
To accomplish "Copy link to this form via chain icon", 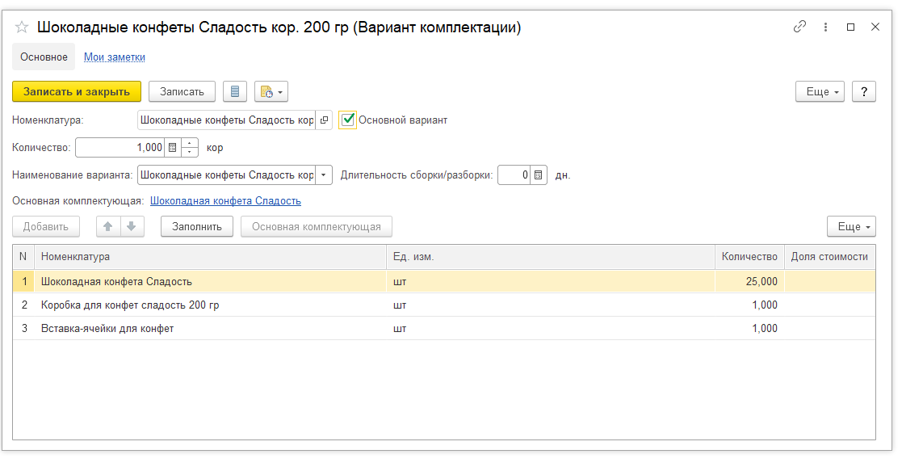I will click(799, 27).
